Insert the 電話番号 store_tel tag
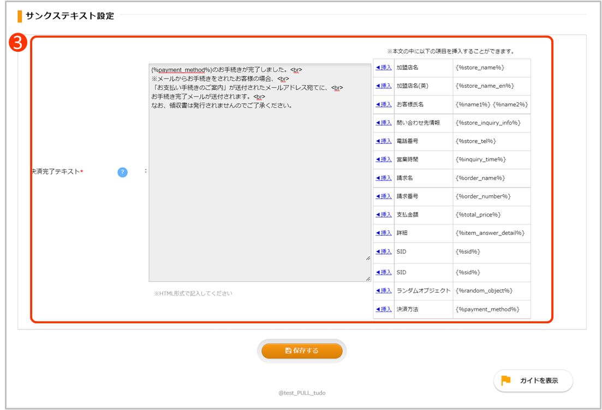Screen dimensions: 602x410 coord(384,141)
